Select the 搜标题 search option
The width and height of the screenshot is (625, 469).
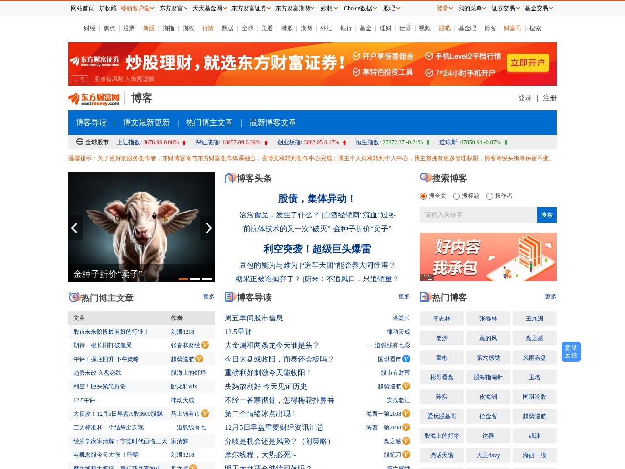(x=456, y=196)
